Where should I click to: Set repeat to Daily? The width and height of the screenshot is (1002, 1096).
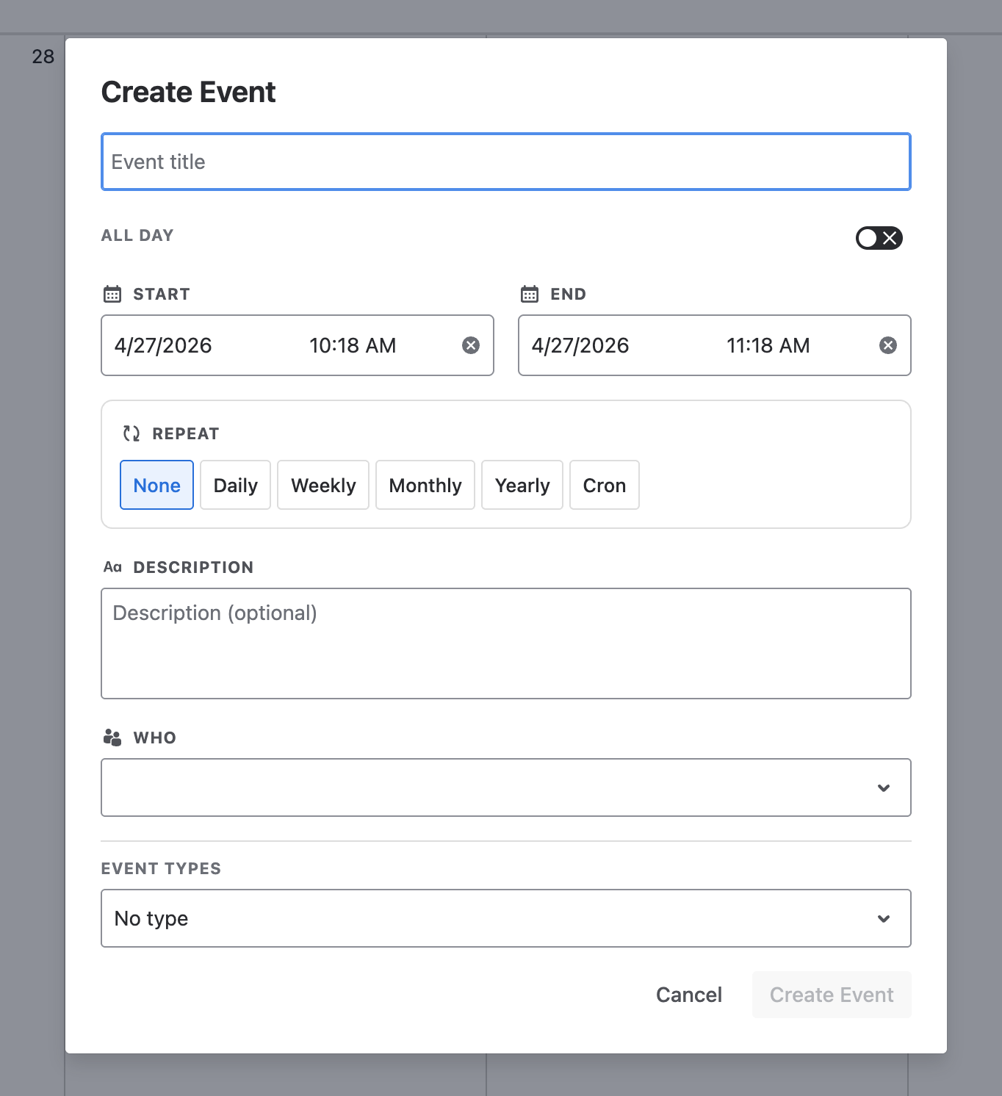coord(235,485)
